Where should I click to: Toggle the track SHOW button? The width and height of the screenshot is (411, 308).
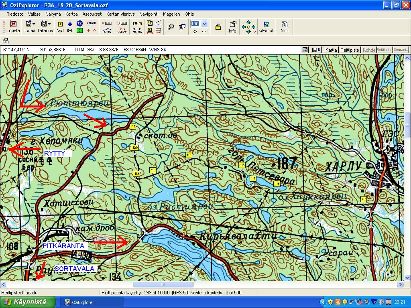pyautogui.click(x=107, y=31)
